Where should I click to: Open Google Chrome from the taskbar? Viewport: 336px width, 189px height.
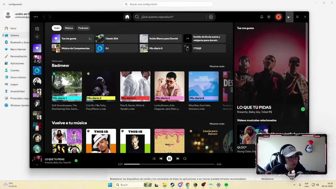pyautogui.click(x=188, y=185)
